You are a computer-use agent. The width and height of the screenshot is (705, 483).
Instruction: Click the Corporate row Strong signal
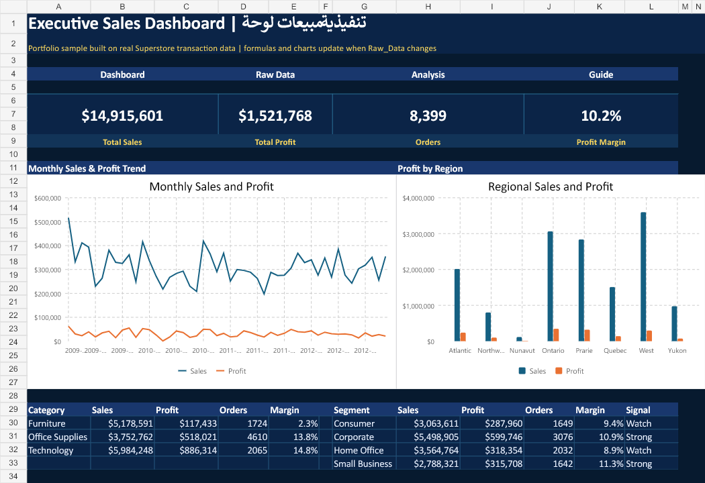[651, 437]
